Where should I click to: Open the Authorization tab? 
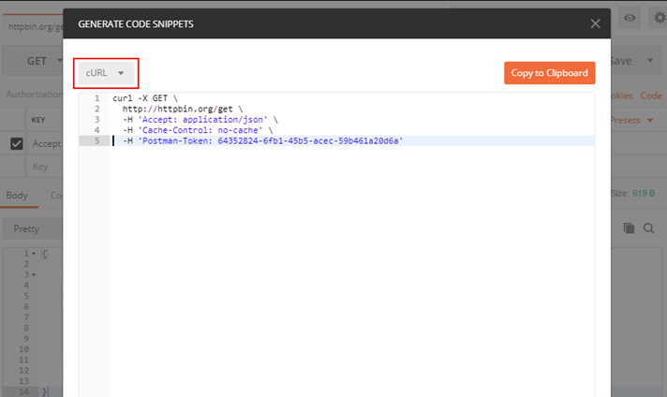click(34, 95)
